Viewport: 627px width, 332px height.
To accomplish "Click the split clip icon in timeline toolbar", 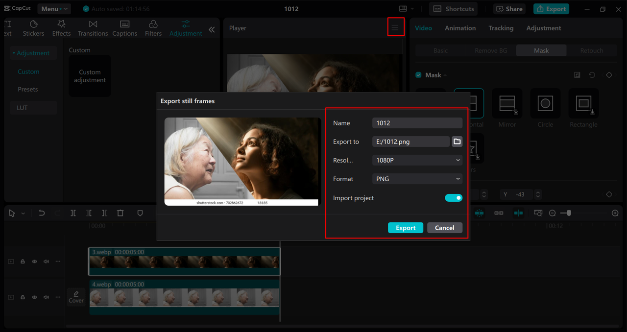I will point(73,213).
